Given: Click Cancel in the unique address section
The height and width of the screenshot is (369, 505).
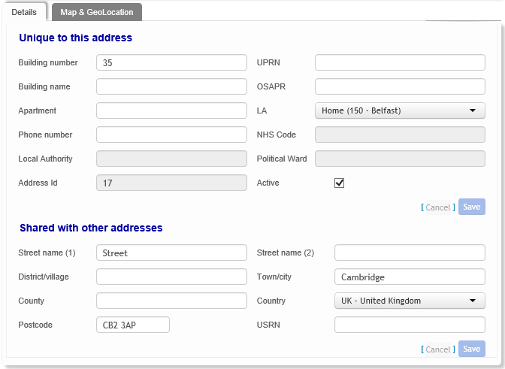Looking at the screenshot, I should [437, 207].
